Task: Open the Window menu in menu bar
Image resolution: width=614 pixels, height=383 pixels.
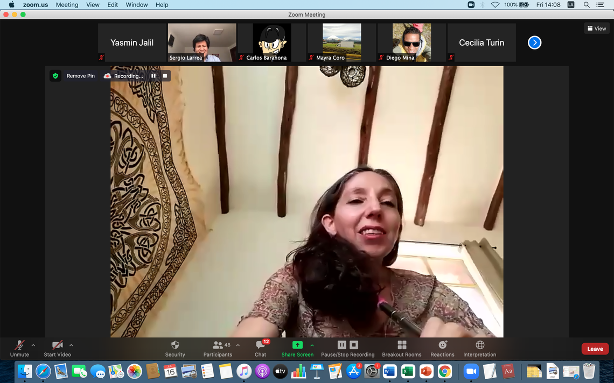Action: [x=137, y=5]
